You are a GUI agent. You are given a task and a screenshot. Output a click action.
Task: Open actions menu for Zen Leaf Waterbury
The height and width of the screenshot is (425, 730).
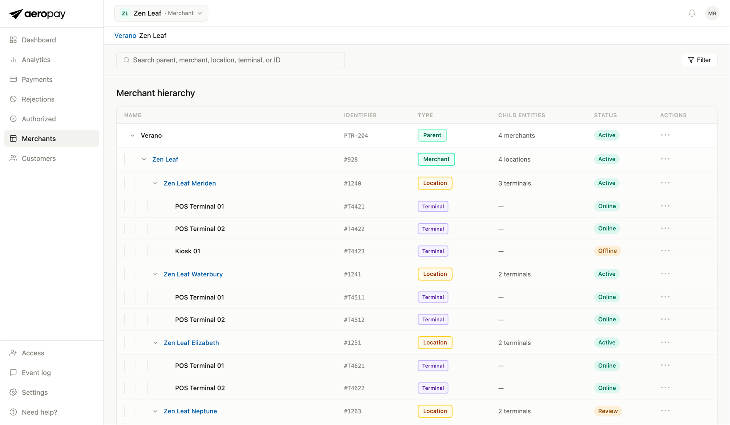coord(665,274)
